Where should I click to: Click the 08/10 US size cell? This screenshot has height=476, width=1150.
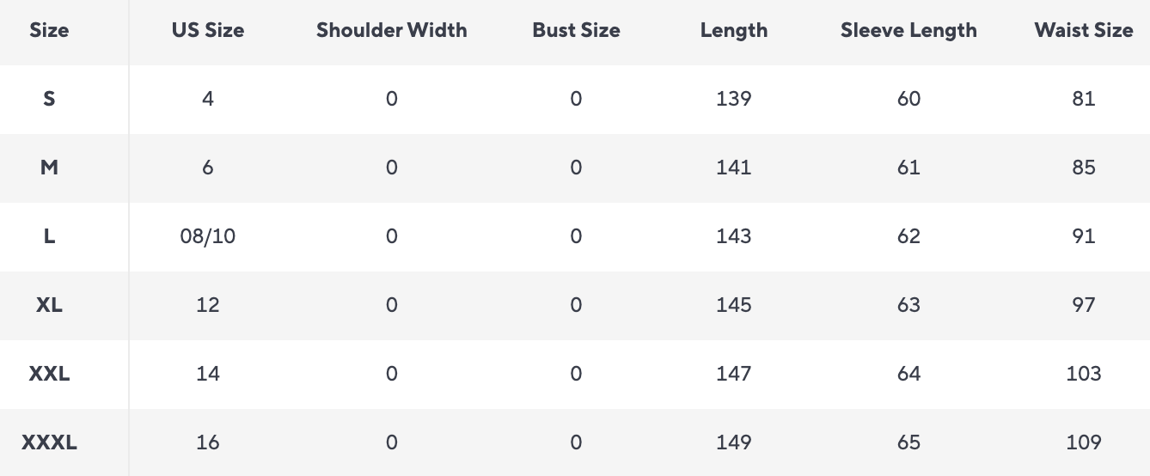(x=208, y=236)
